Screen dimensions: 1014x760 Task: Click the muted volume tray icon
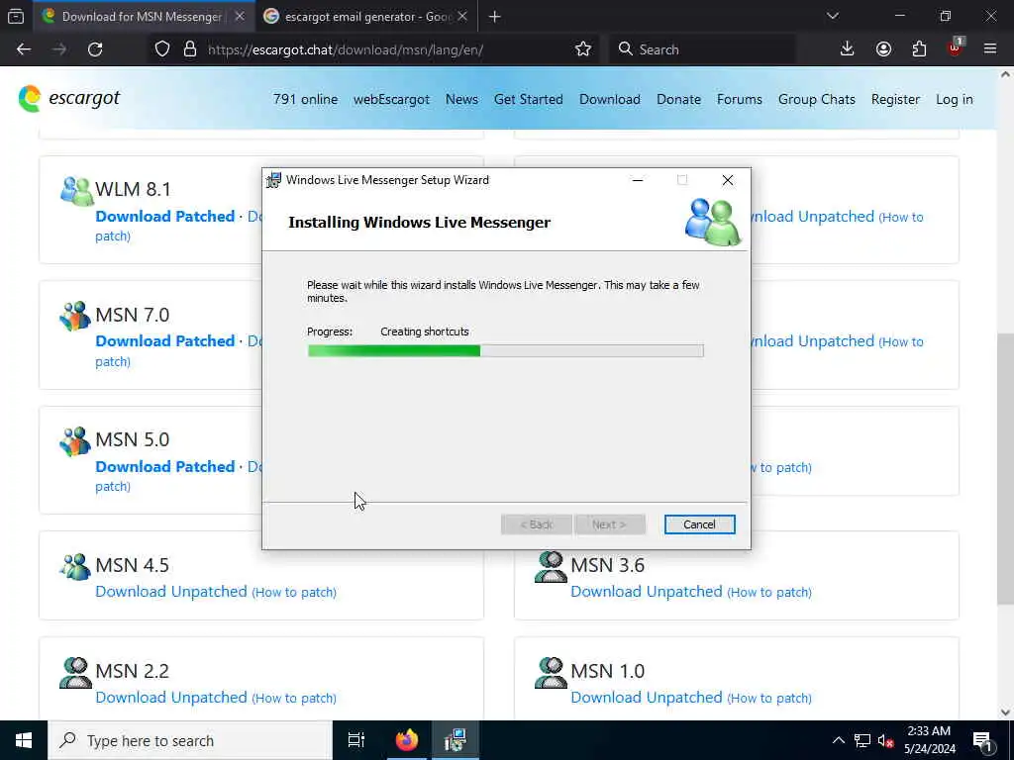tap(885, 740)
